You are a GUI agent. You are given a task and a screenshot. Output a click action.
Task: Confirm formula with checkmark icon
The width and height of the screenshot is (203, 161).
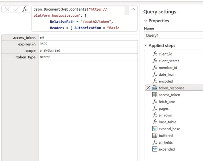click(16, 9)
